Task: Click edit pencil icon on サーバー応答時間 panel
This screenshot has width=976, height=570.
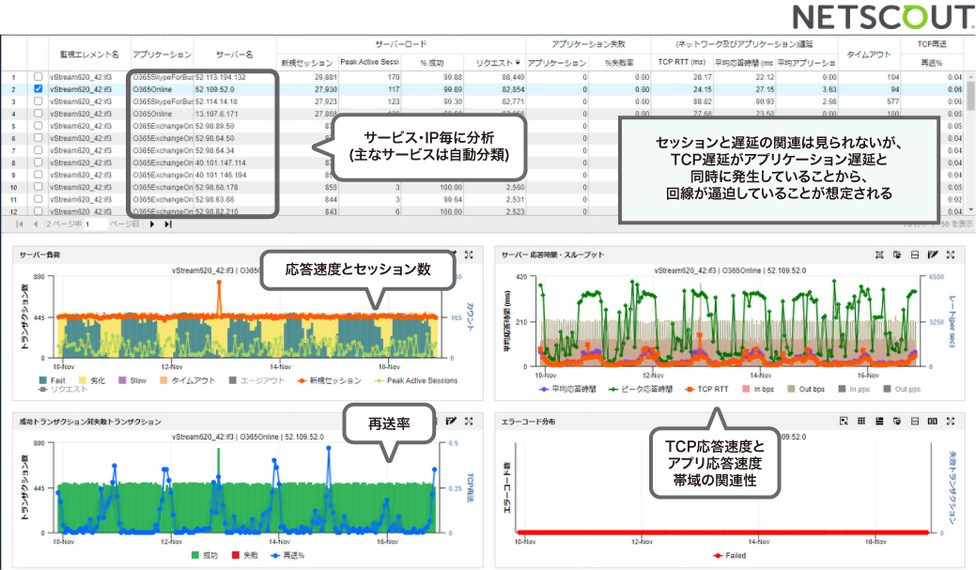Action: coord(933,254)
